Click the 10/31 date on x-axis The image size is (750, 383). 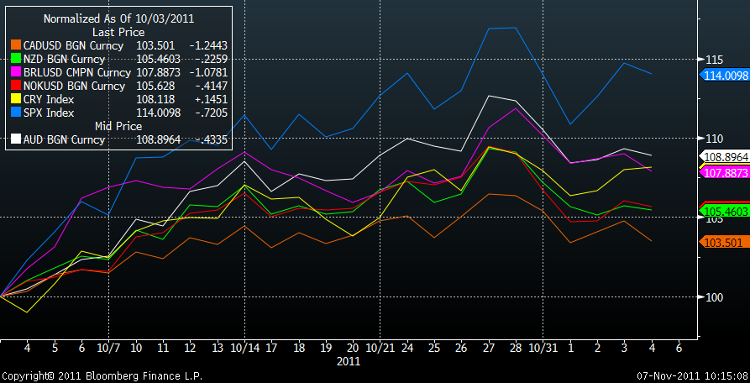[543, 347]
